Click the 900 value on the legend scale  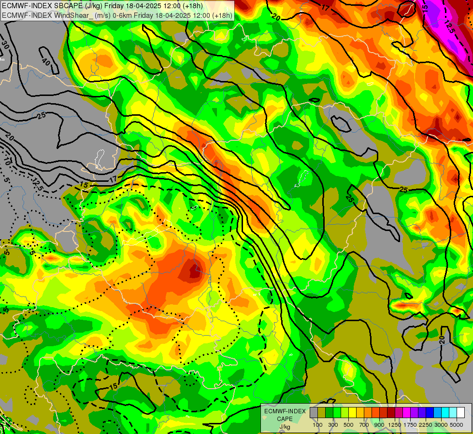pos(379,425)
